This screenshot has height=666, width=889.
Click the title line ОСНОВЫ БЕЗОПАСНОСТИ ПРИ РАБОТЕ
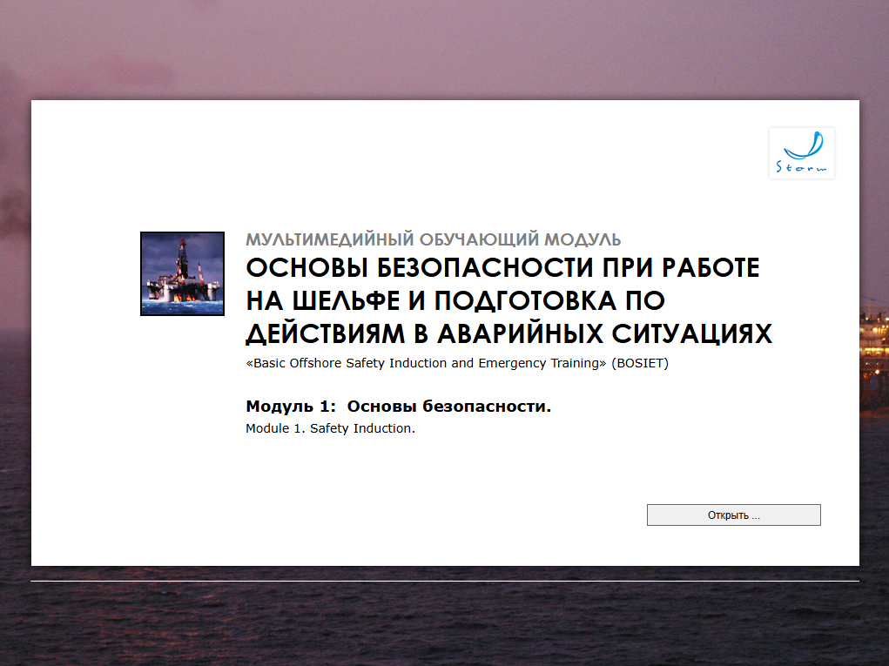502,267
